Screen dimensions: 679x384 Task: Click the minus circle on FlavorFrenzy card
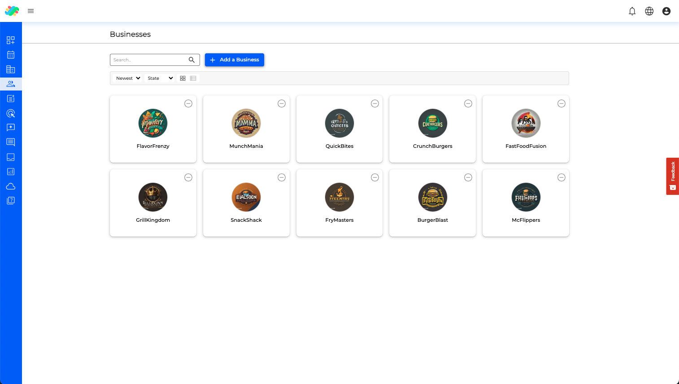pyautogui.click(x=188, y=104)
